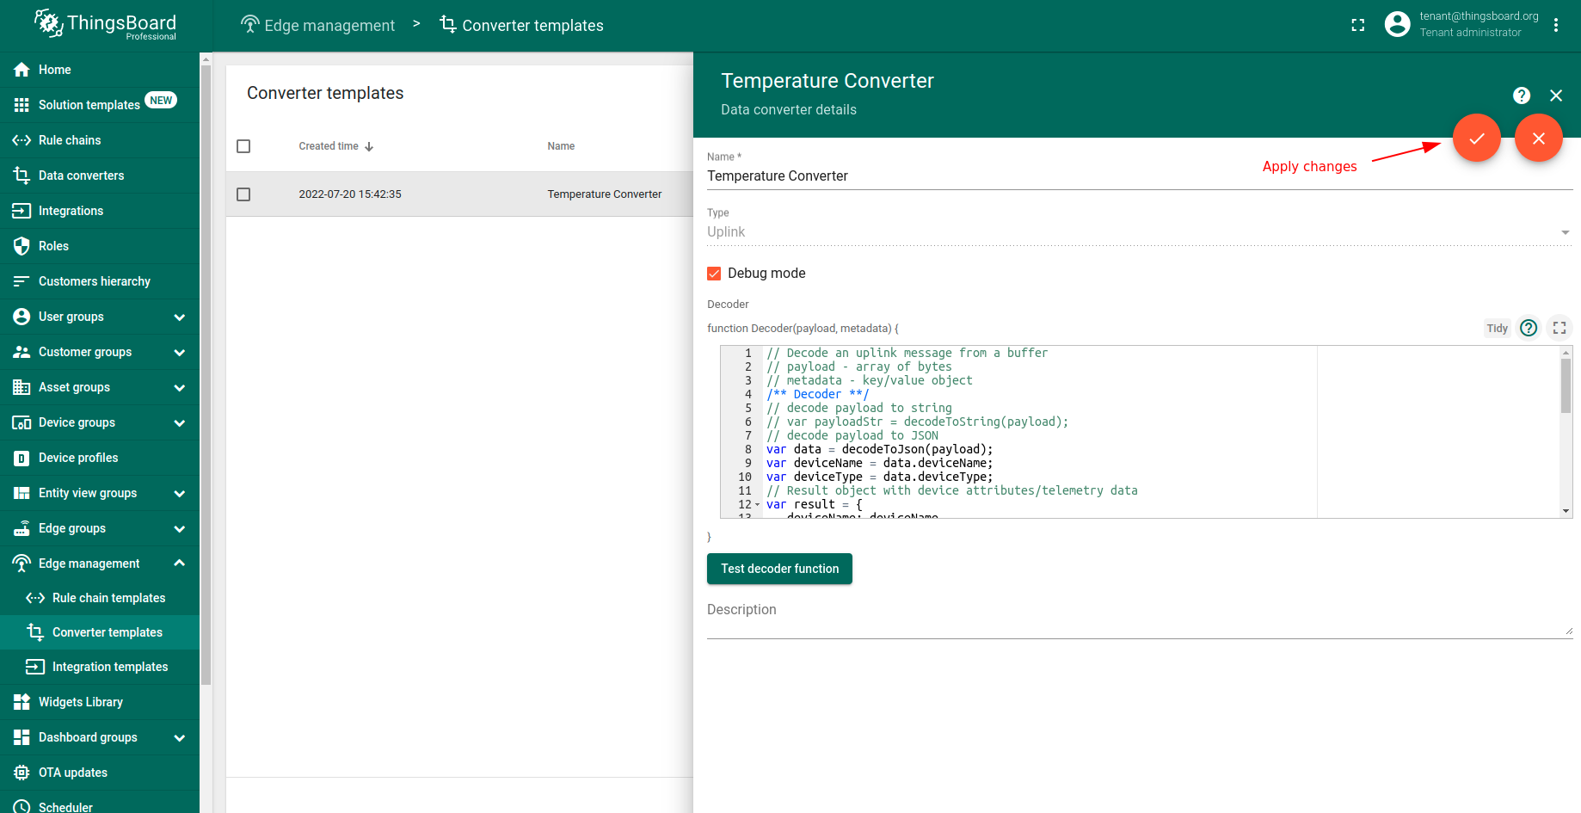1581x813 pixels.
Task: Click the Tidy code button
Action: [x=1498, y=328]
